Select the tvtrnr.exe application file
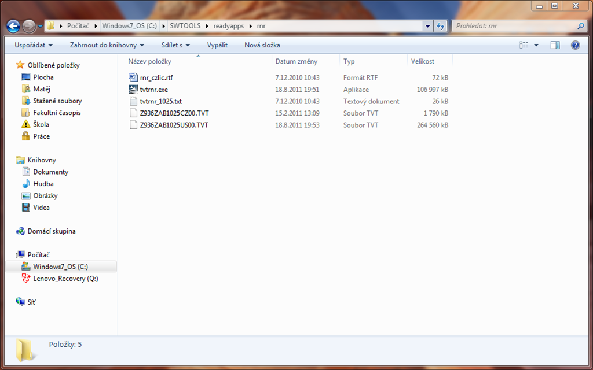This screenshot has height=370, width=593. click(x=153, y=90)
